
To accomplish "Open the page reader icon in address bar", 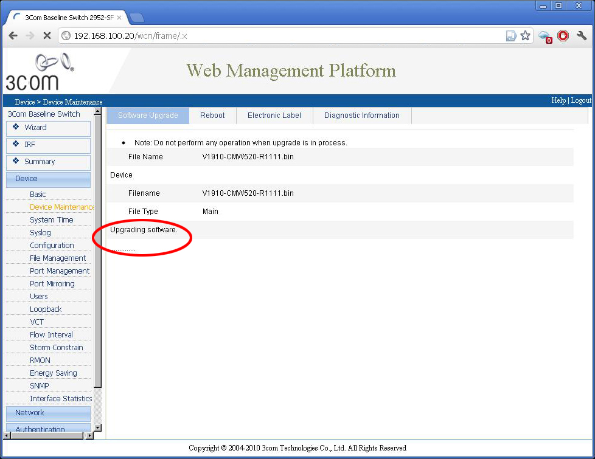I will [511, 36].
